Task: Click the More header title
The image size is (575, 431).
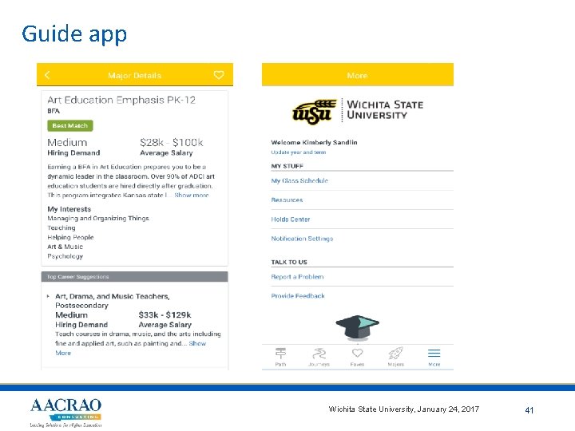Action: tap(357, 76)
